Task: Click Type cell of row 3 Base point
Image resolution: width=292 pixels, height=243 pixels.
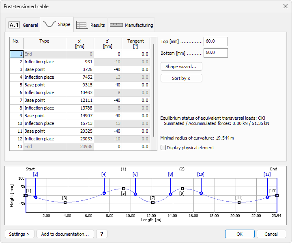Action: pos(45,69)
